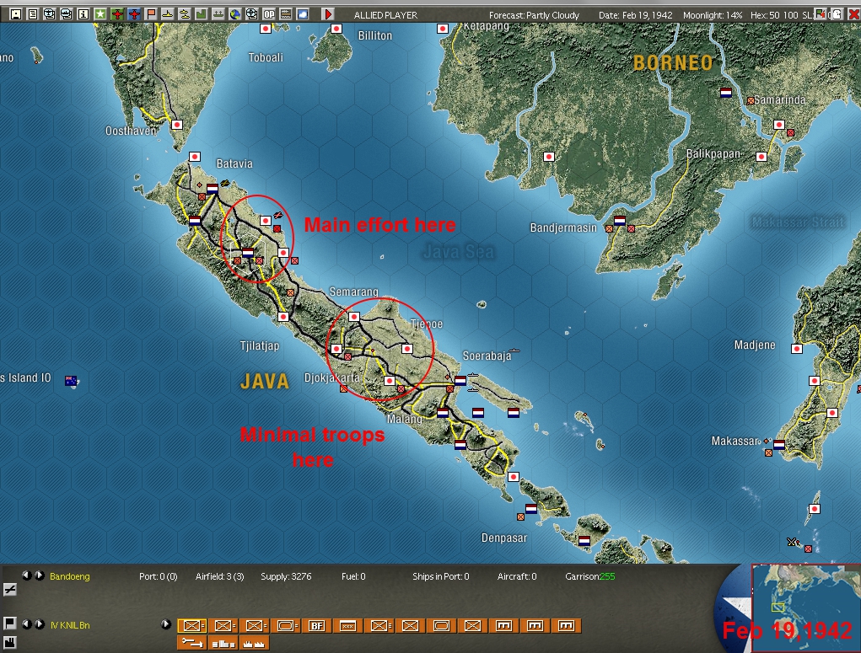Show the weather cloud toolbar icon
The height and width of the screenshot is (653, 861).
303,14
